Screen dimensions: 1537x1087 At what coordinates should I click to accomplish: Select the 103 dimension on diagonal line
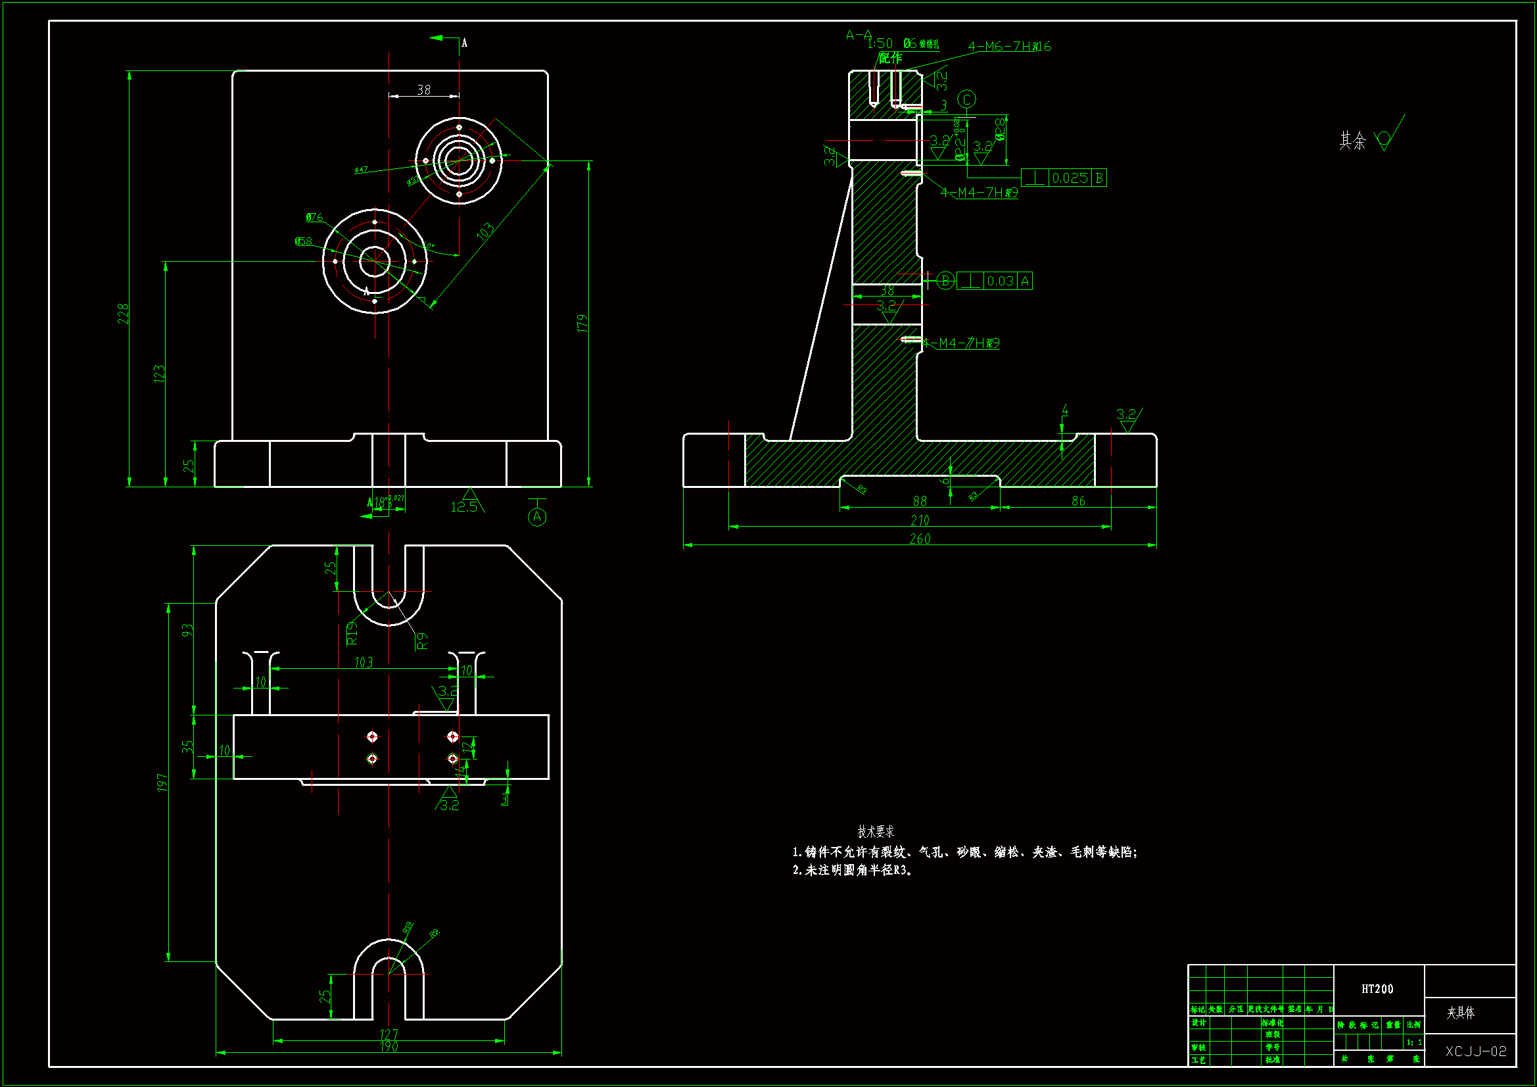(485, 231)
